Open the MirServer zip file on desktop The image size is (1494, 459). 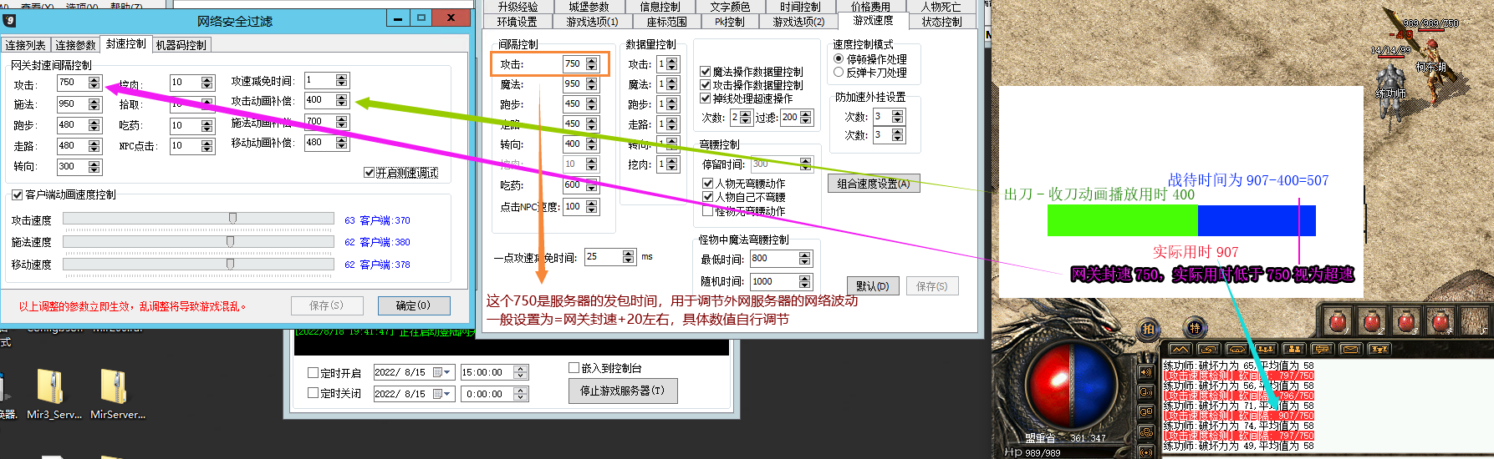click(114, 388)
